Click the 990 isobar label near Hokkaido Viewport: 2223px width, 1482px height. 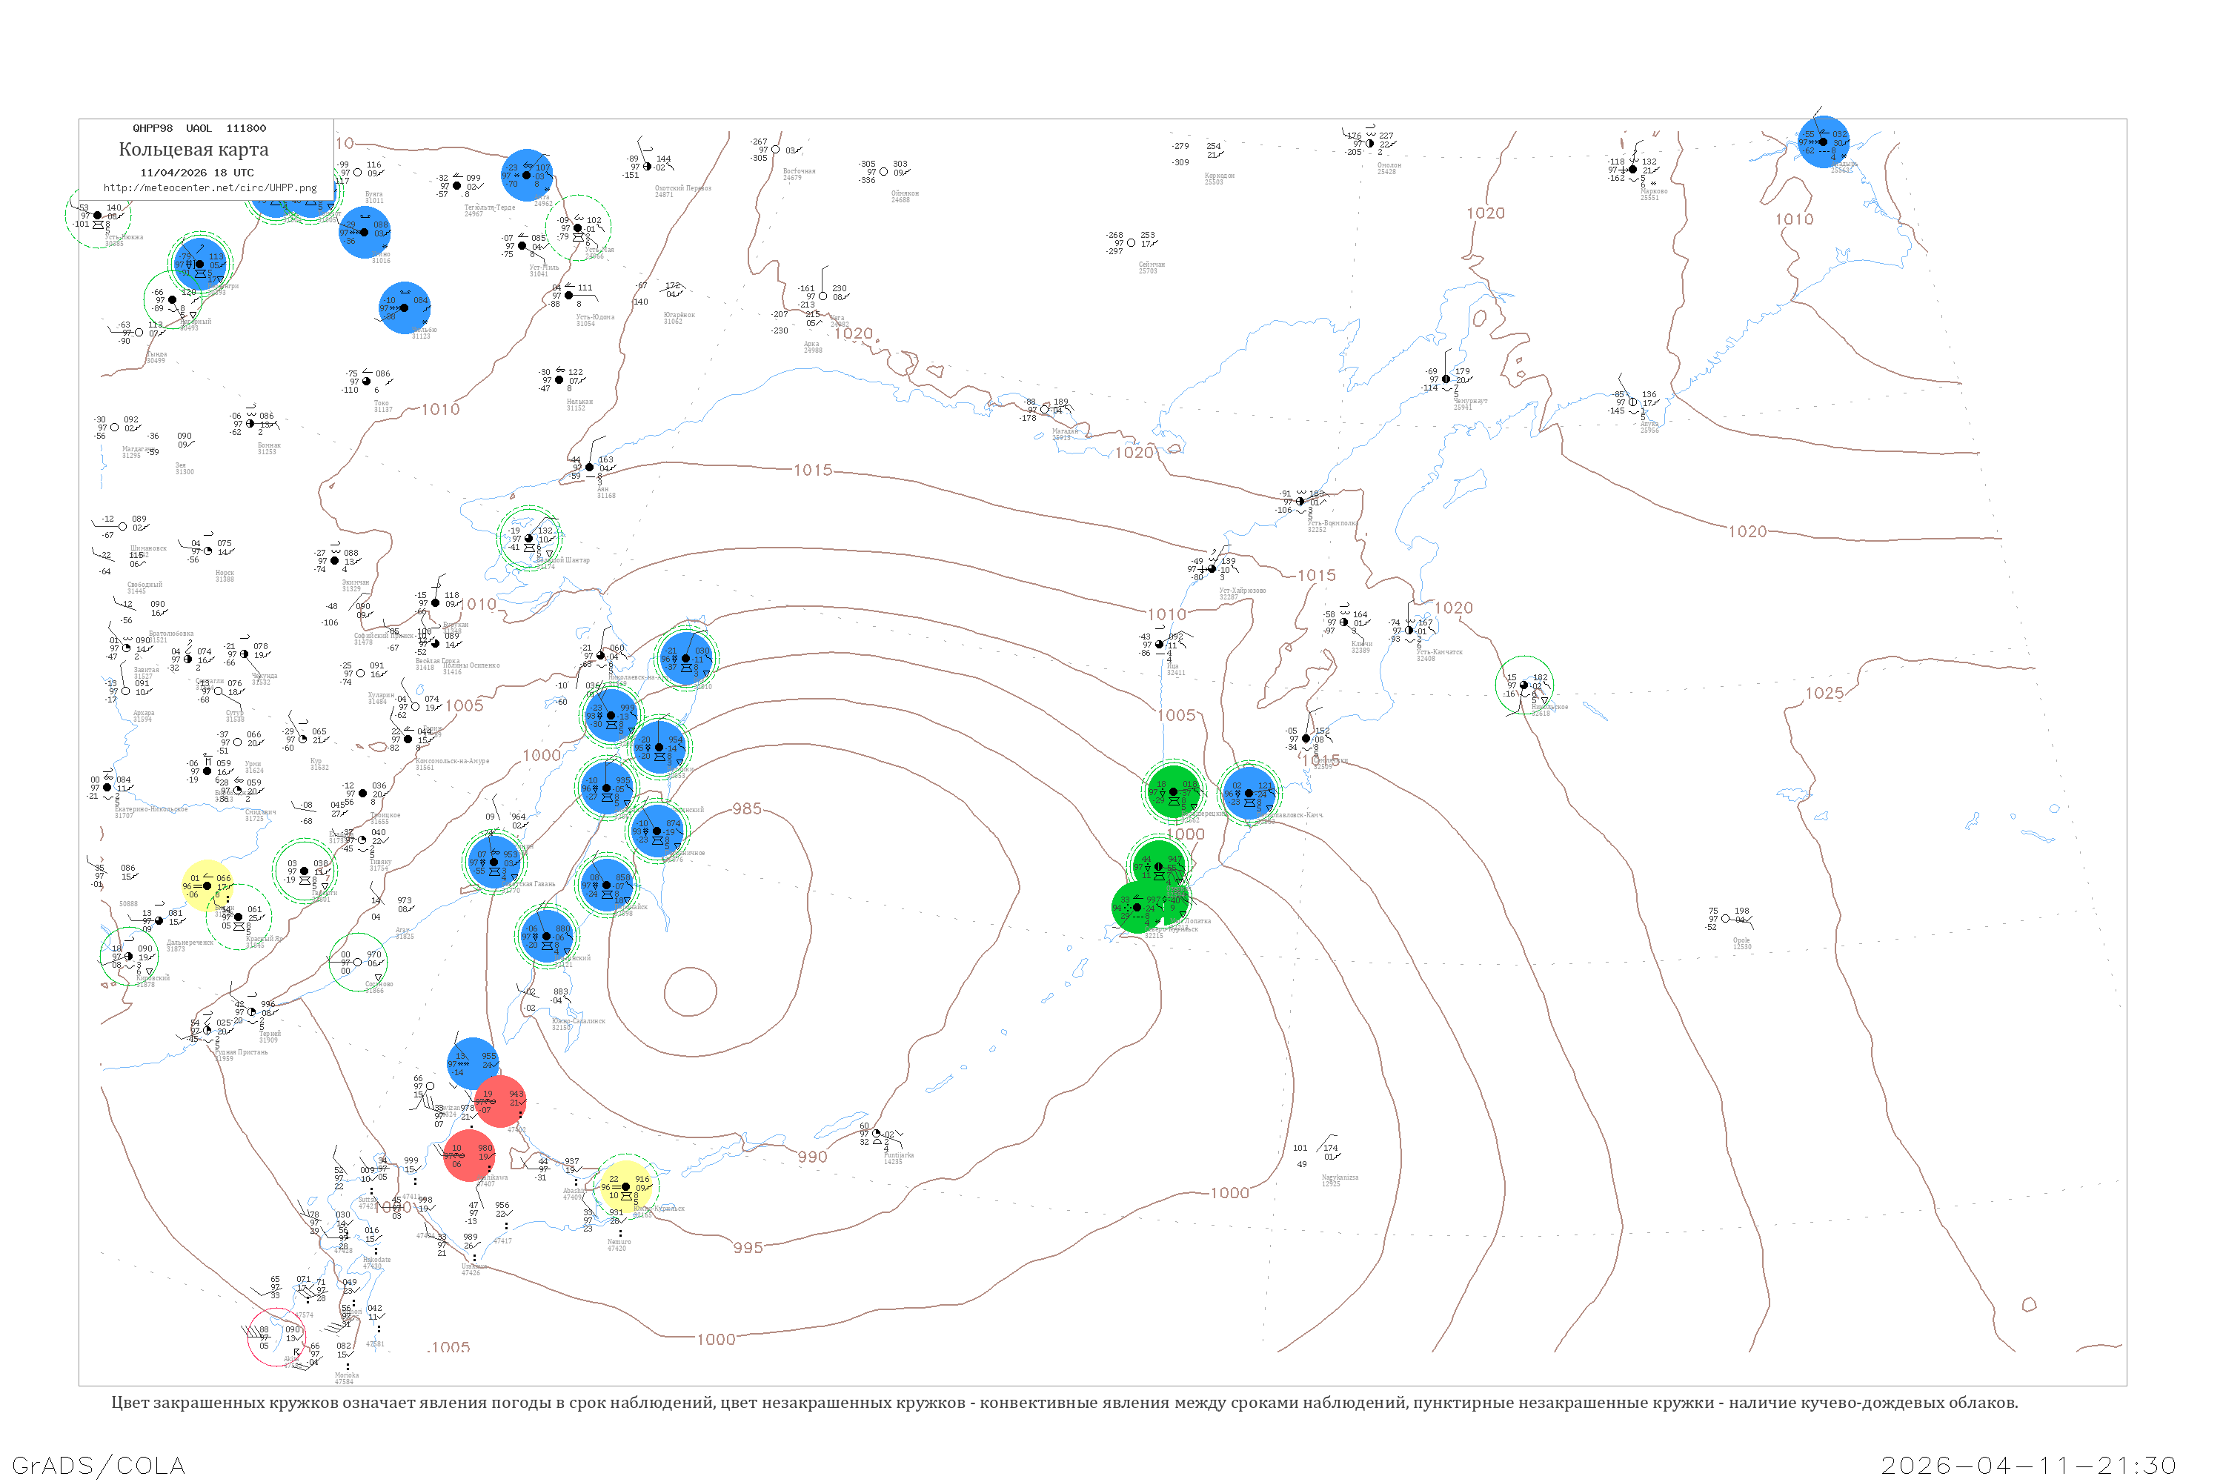[x=812, y=1157]
